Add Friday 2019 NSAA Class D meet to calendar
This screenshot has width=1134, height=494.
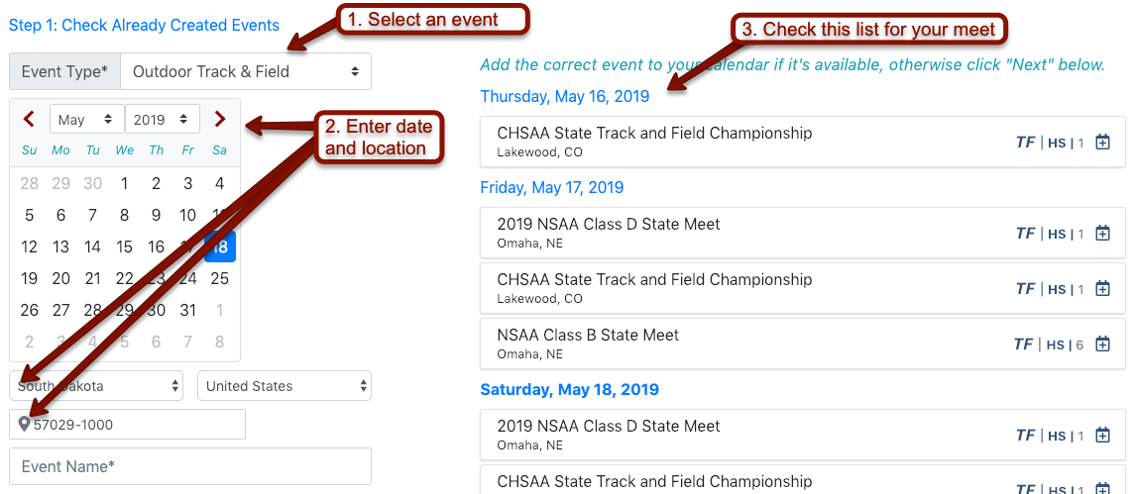point(1102,234)
